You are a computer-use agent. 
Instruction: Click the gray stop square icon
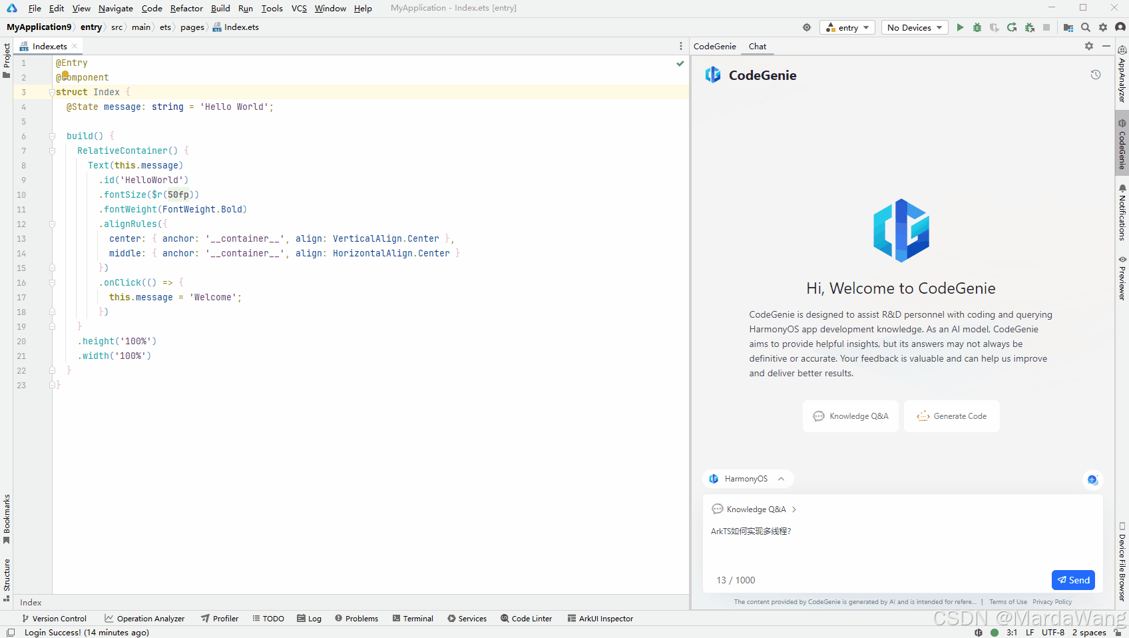click(1046, 27)
